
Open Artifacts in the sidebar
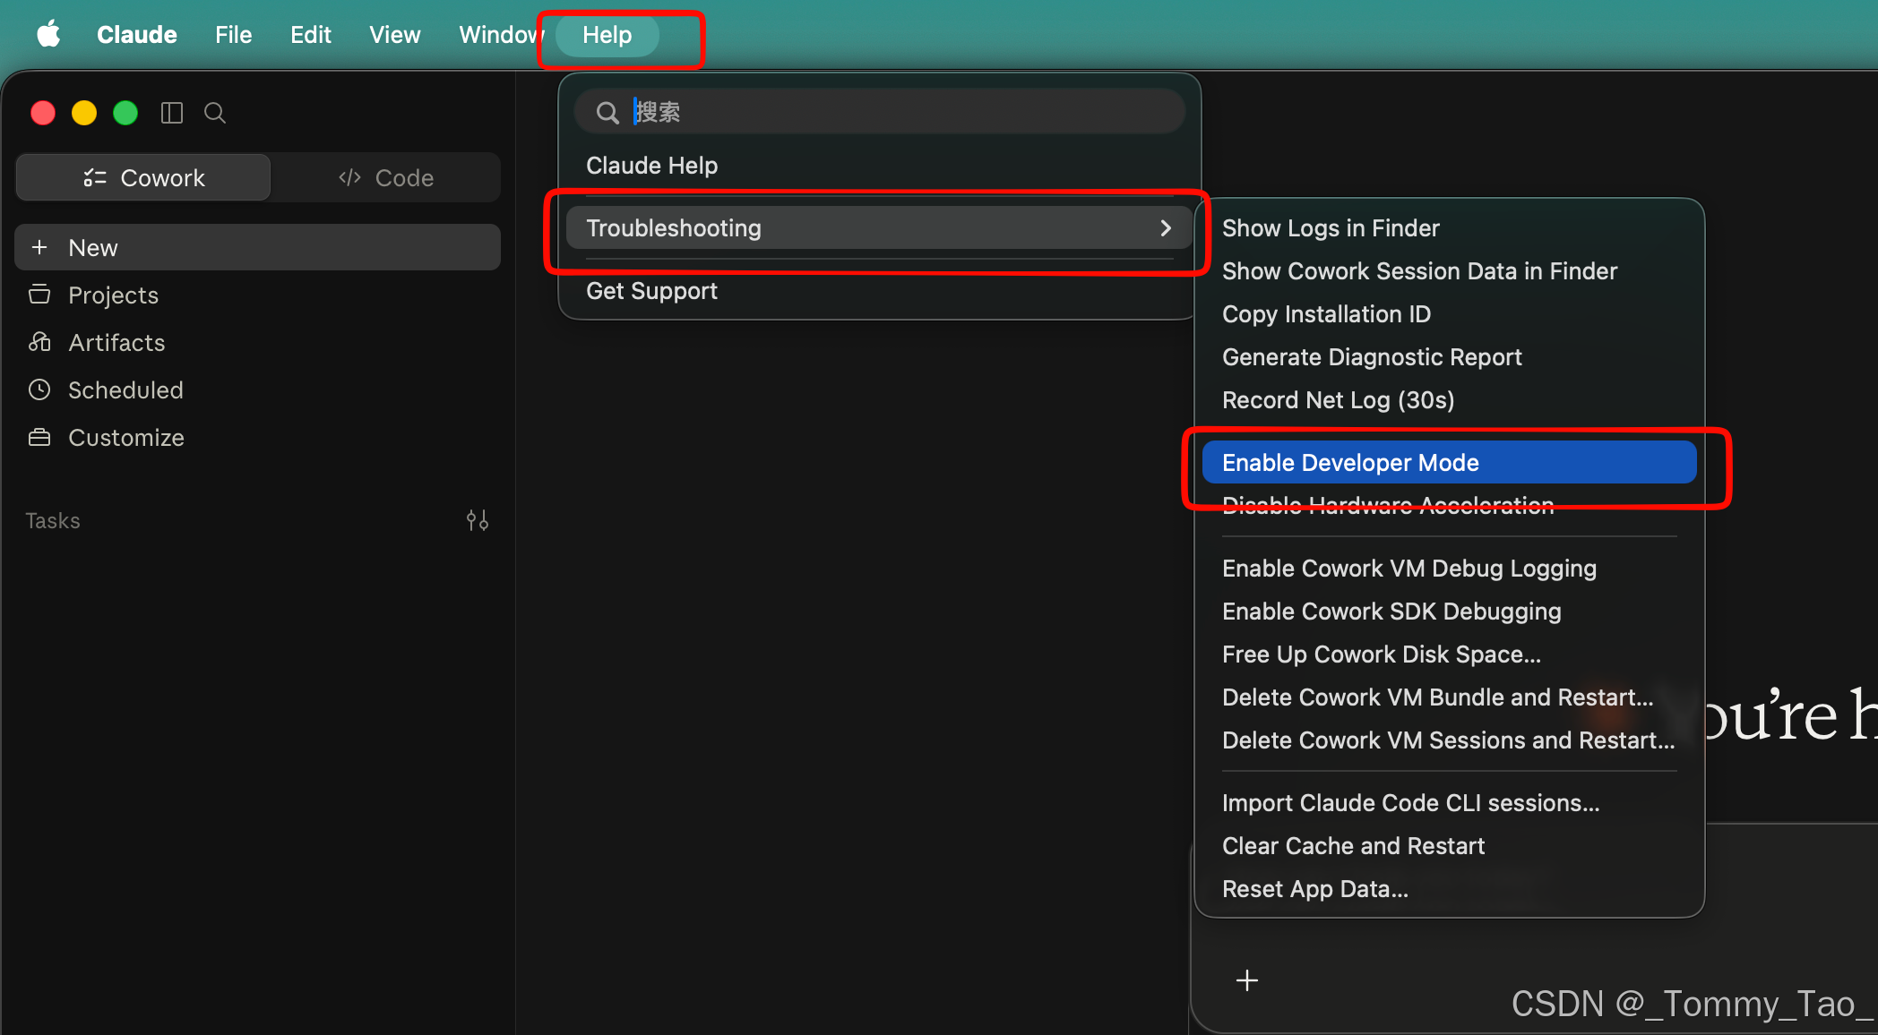pyautogui.click(x=257, y=342)
